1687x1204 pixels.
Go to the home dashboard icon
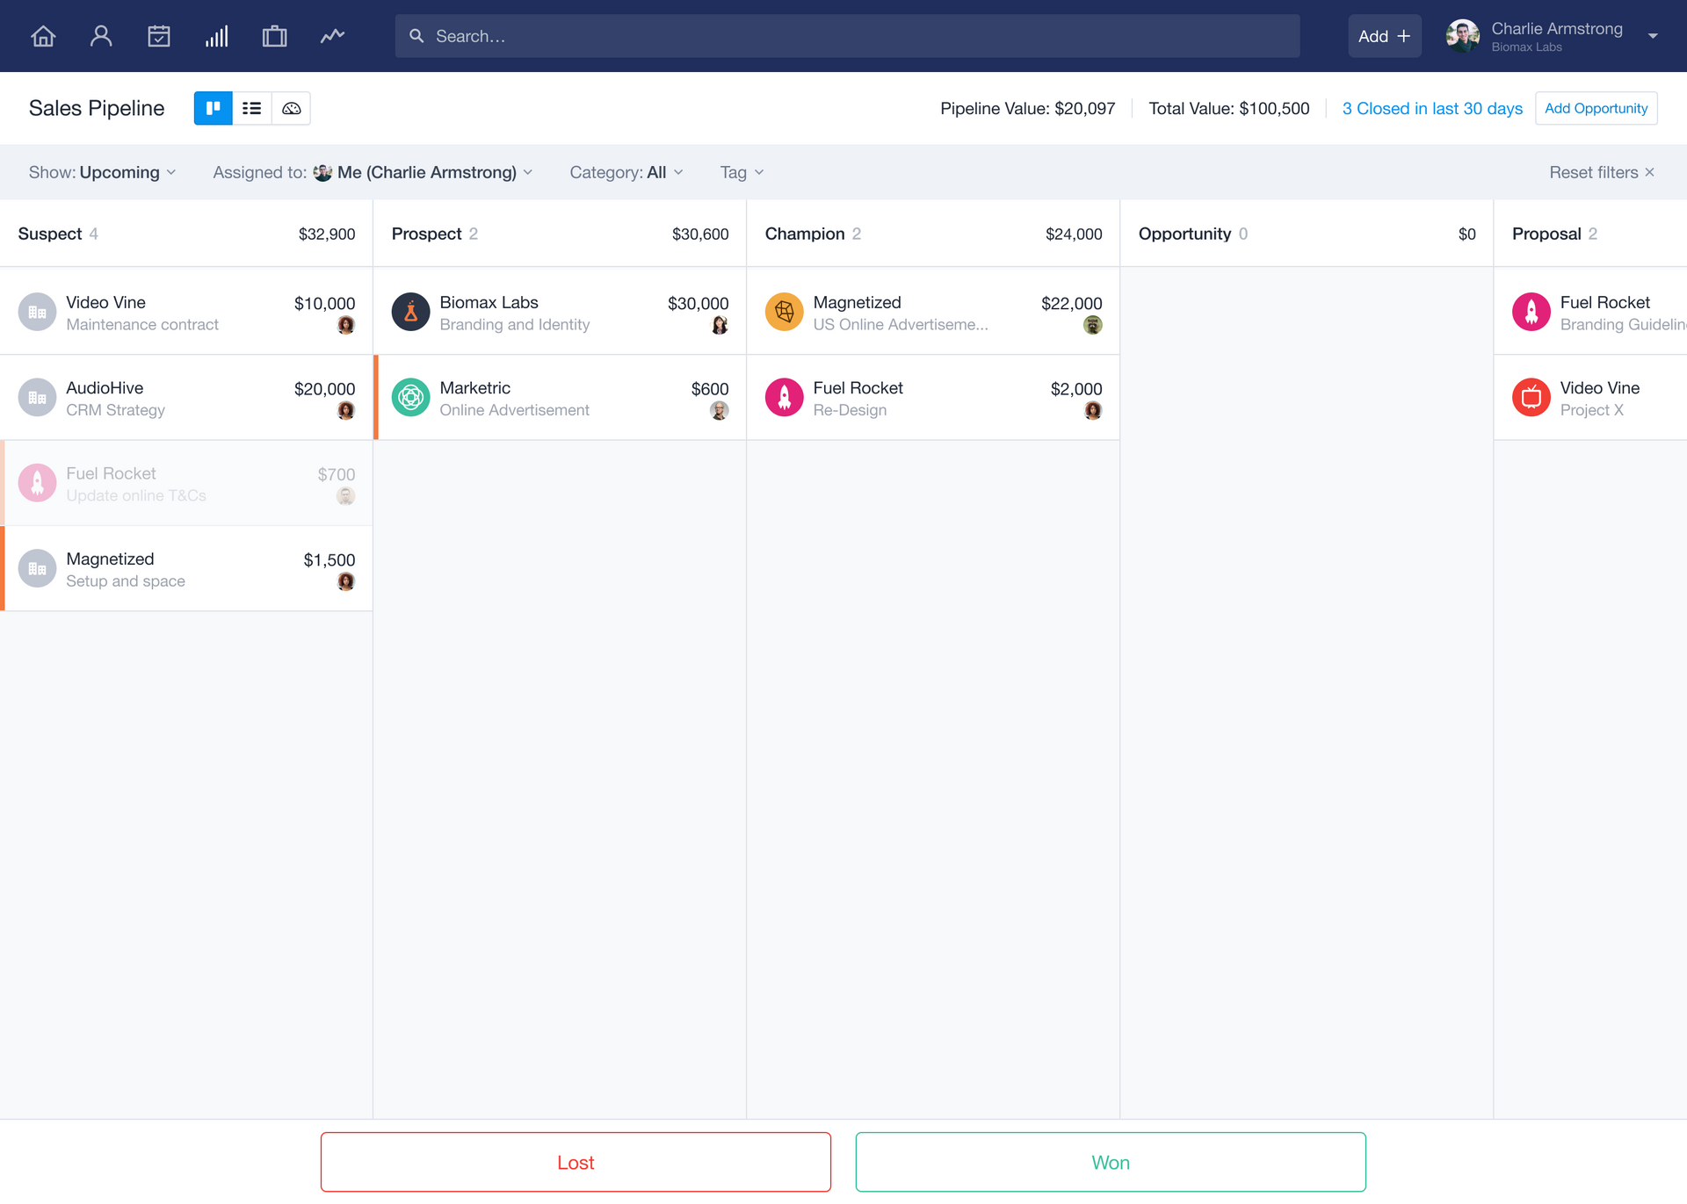click(43, 36)
